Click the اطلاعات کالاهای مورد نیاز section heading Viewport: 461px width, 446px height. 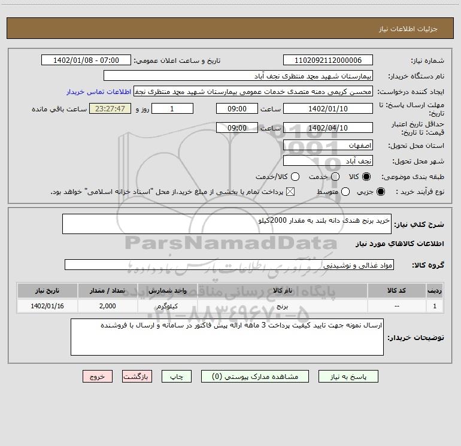(x=400, y=244)
